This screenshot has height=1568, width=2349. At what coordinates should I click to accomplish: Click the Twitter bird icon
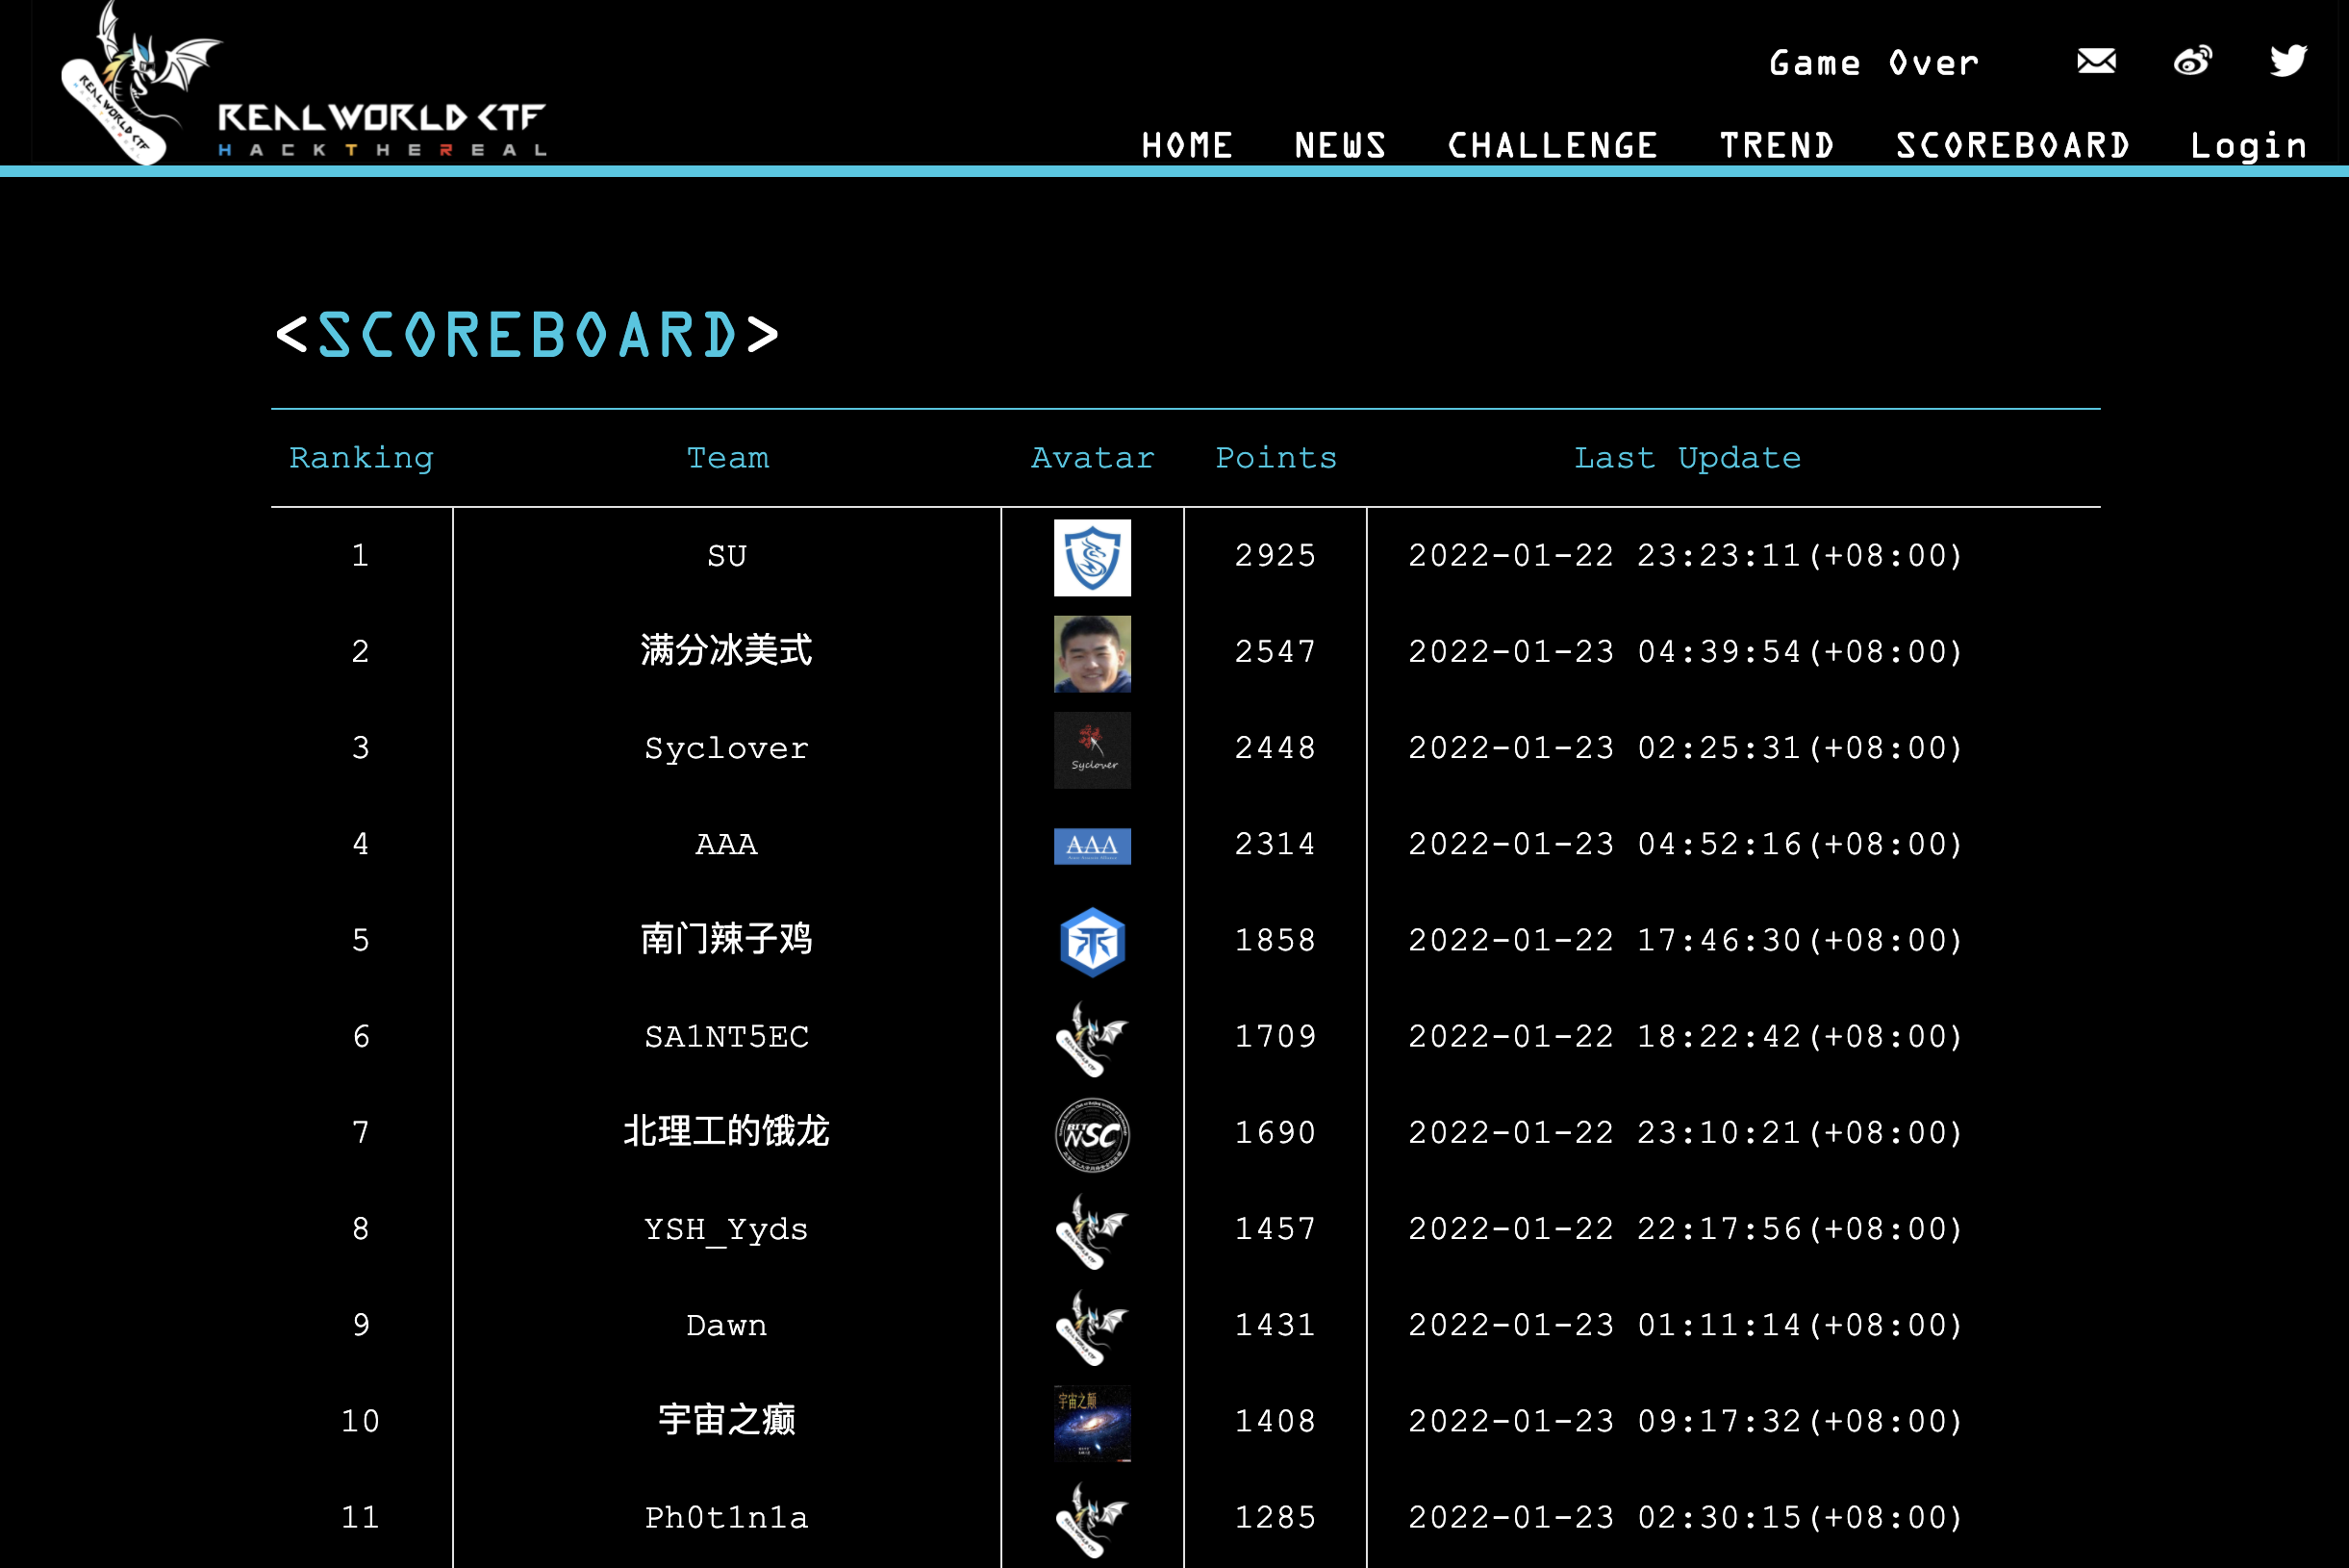click(2288, 62)
